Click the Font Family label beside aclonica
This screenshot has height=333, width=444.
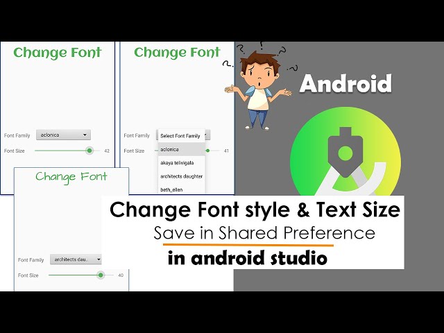[x=17, y=135]
